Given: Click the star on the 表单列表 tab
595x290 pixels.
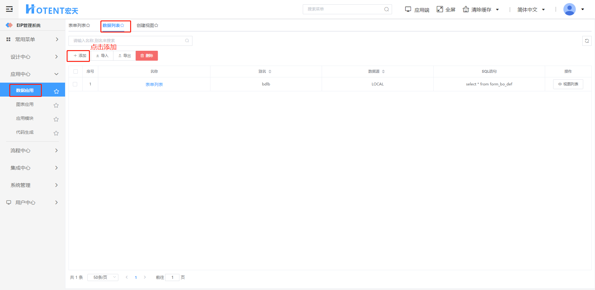Looking at the screenshot, I should pos(88,25).
